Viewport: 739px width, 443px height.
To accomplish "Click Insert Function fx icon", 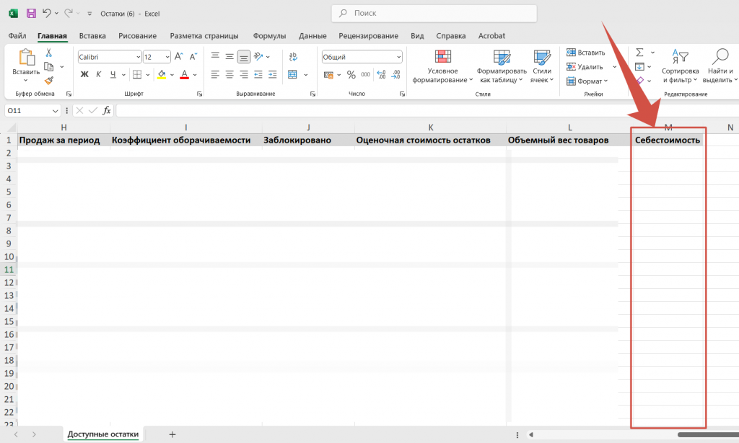I will [107, 110].
